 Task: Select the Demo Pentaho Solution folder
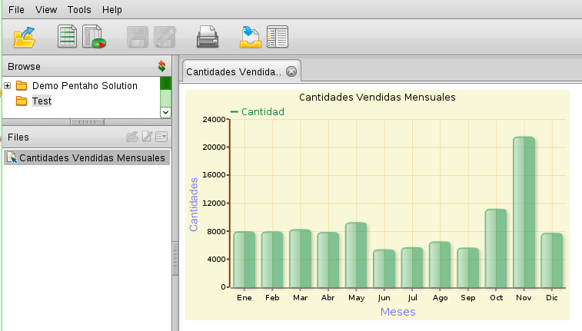pos(85,85)
